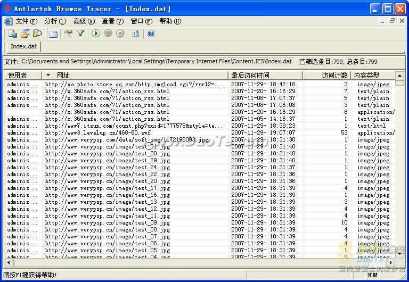Open the 窗口(W) menu
Viewport: 409px width, 282px height.
pyautogui.click(x=141, y=21)
